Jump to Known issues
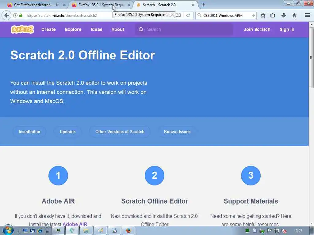The width and height of the screenshot is (314, 235). click(x=177, y=132)
